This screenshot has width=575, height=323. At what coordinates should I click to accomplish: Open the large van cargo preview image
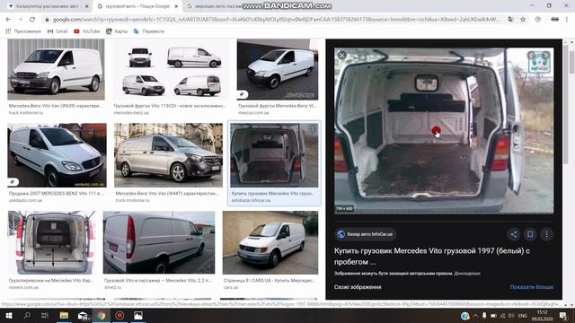click(x=444, y=130)
